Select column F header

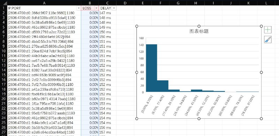point(160,3)
